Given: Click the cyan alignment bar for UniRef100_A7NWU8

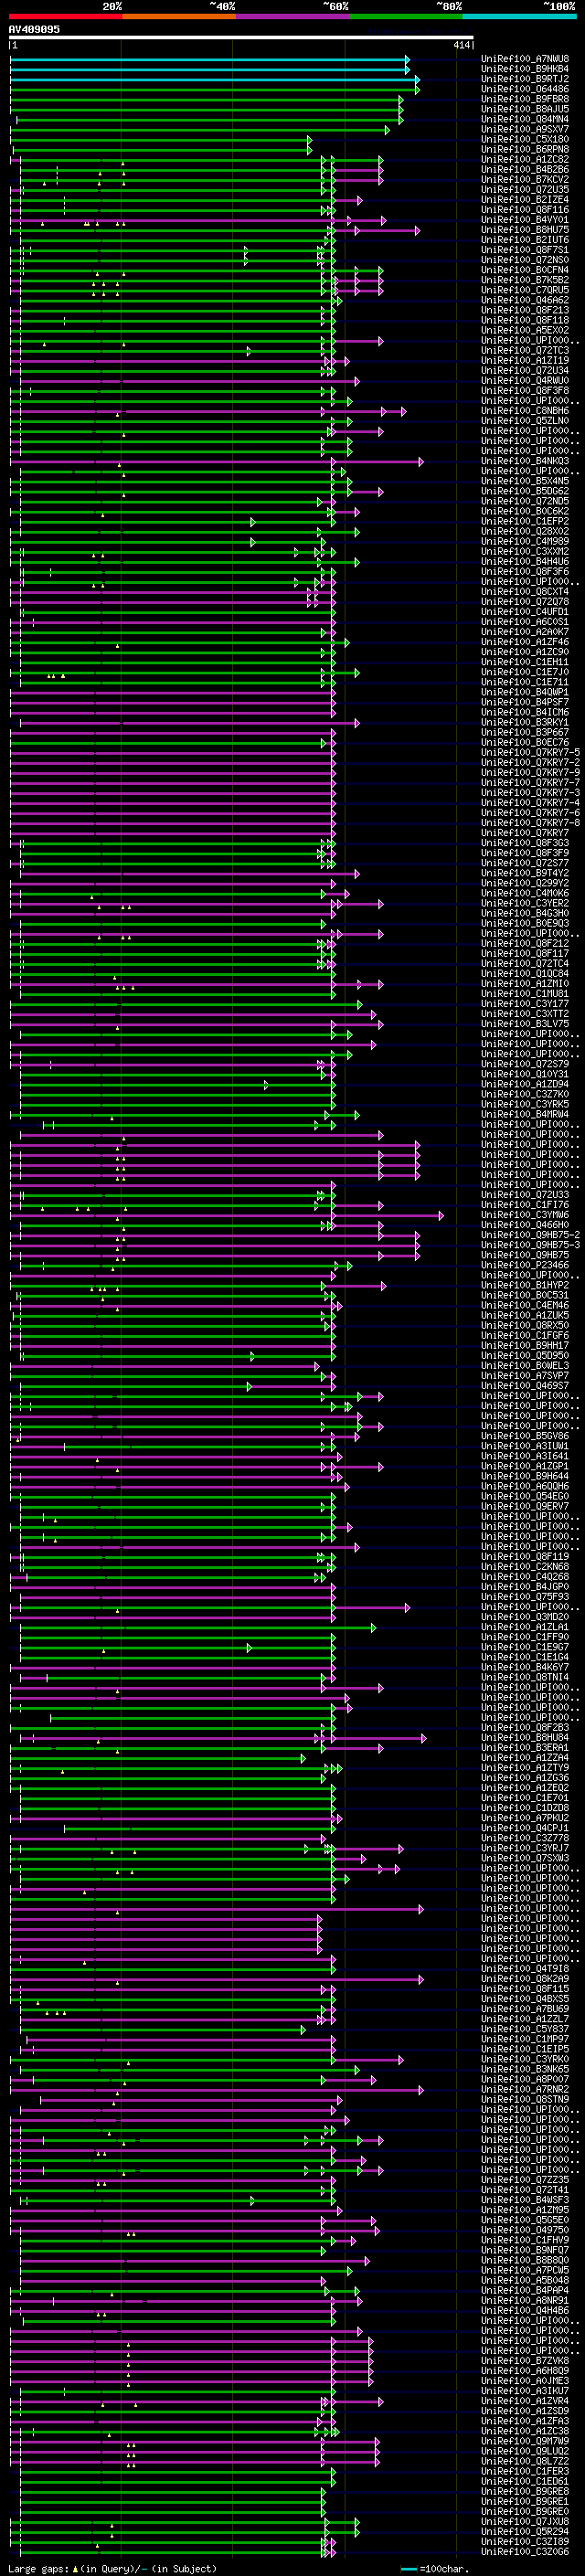Looking at the screenshot, I should (210, 59).
